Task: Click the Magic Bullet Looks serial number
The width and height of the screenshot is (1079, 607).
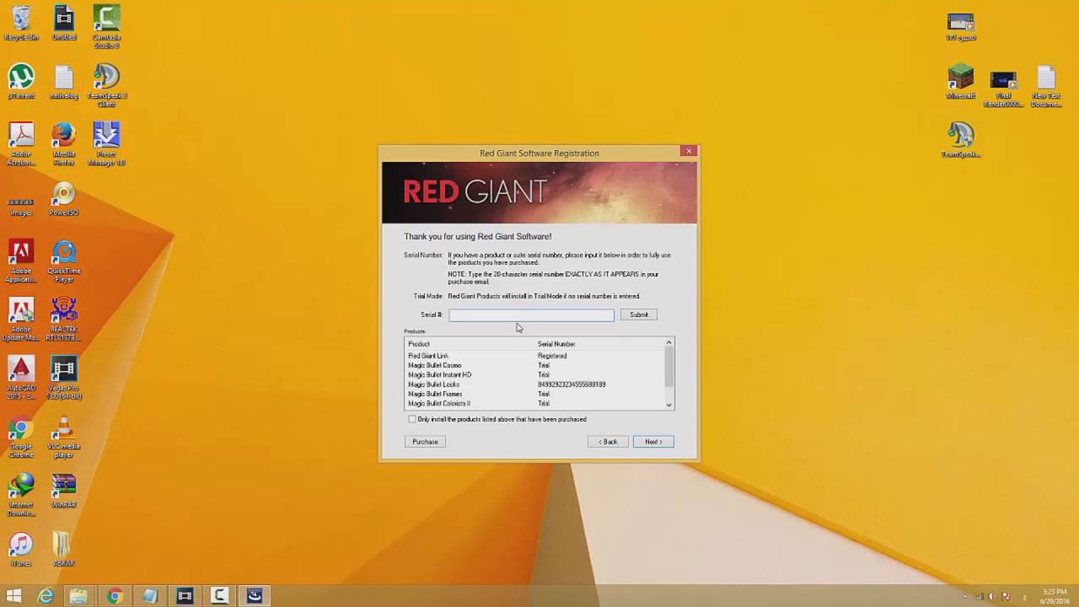Action: coord(572,384)
